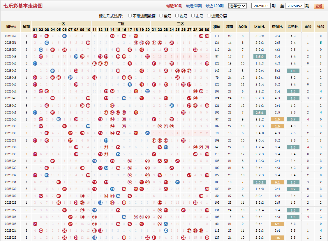328x241 pixels.
Task: Select the 一区 zone header
Action: point(61,24)
